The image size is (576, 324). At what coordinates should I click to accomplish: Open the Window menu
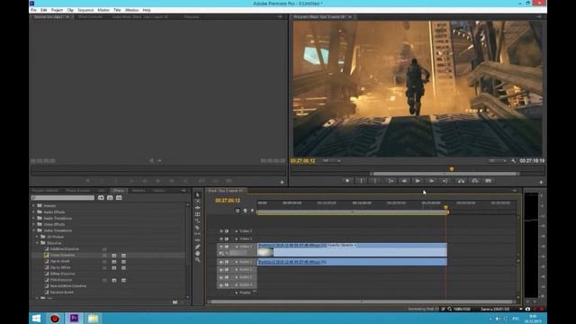coord(131,10)
